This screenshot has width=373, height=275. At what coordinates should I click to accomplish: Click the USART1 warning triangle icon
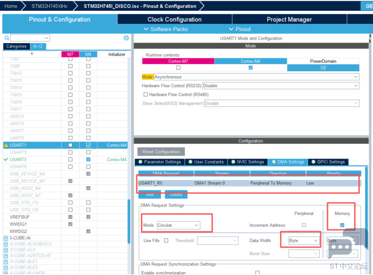click(6, 145)
